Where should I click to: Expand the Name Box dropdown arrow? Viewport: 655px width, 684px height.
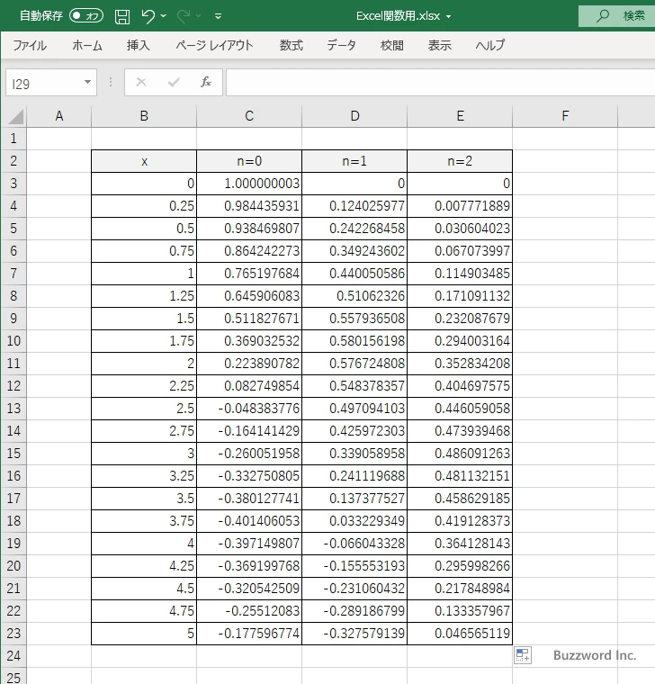coord(87,83)
